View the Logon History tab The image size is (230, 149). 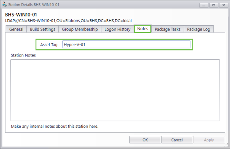click(x=117, y=29)
